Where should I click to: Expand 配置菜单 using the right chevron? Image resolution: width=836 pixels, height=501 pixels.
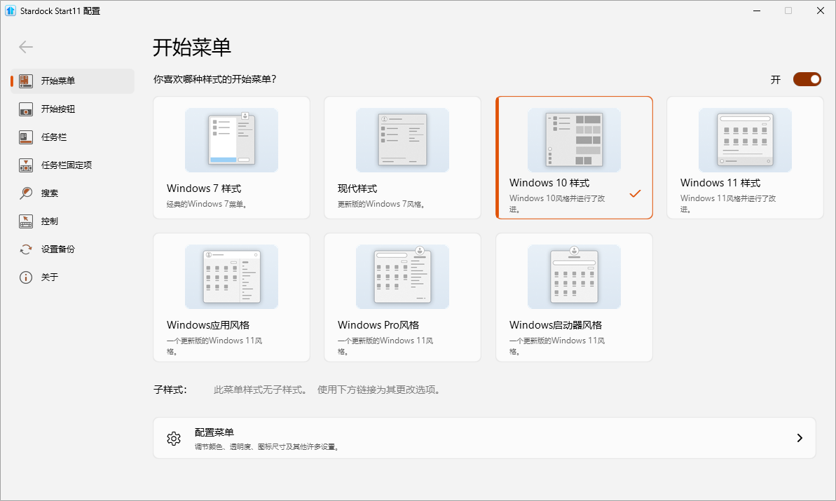click(x=800, y=438)
